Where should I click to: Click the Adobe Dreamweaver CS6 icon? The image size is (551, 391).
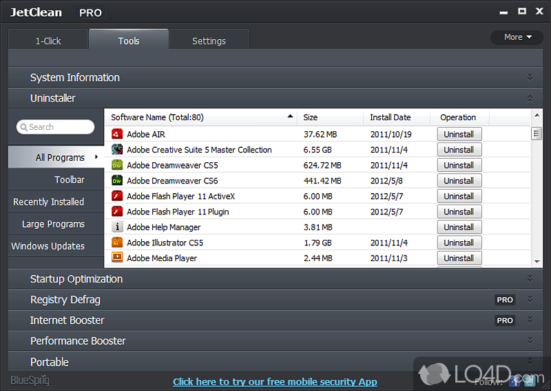click(x=117, y=181)
